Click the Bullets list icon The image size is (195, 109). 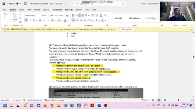tap(73, 15)
